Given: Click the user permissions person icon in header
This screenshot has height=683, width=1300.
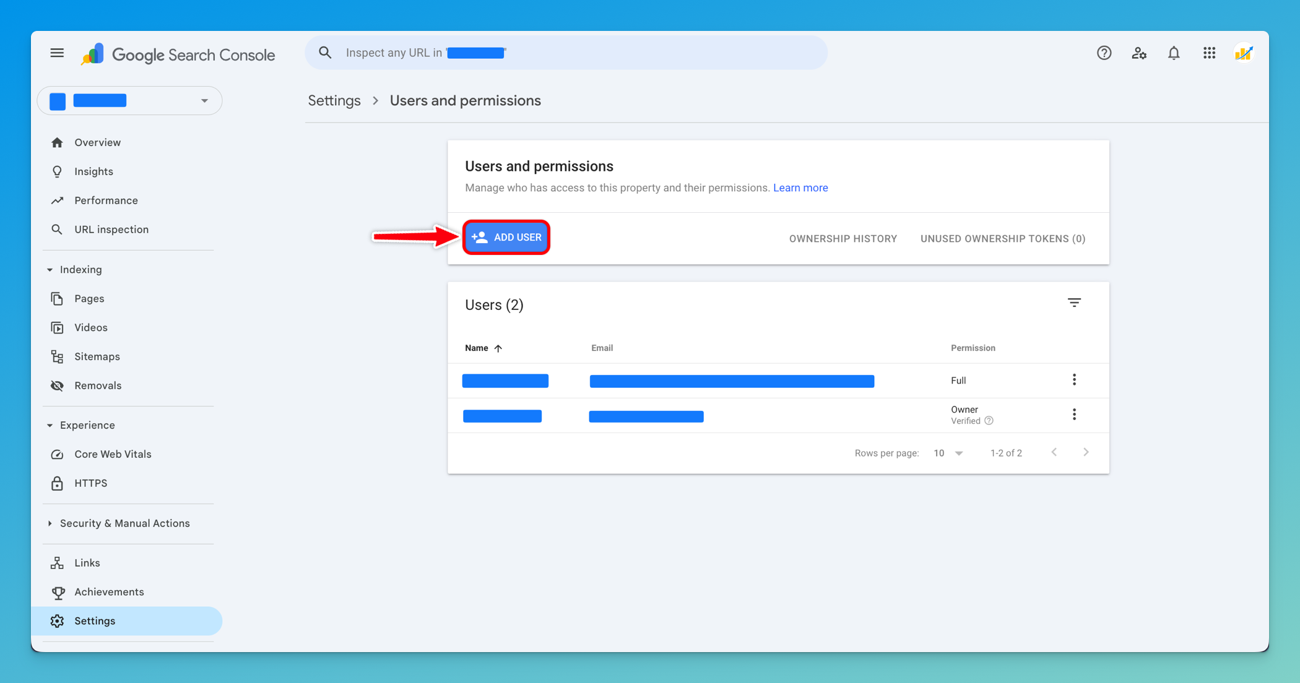Looking at the screenshot, I should (x=1139, y=53).
